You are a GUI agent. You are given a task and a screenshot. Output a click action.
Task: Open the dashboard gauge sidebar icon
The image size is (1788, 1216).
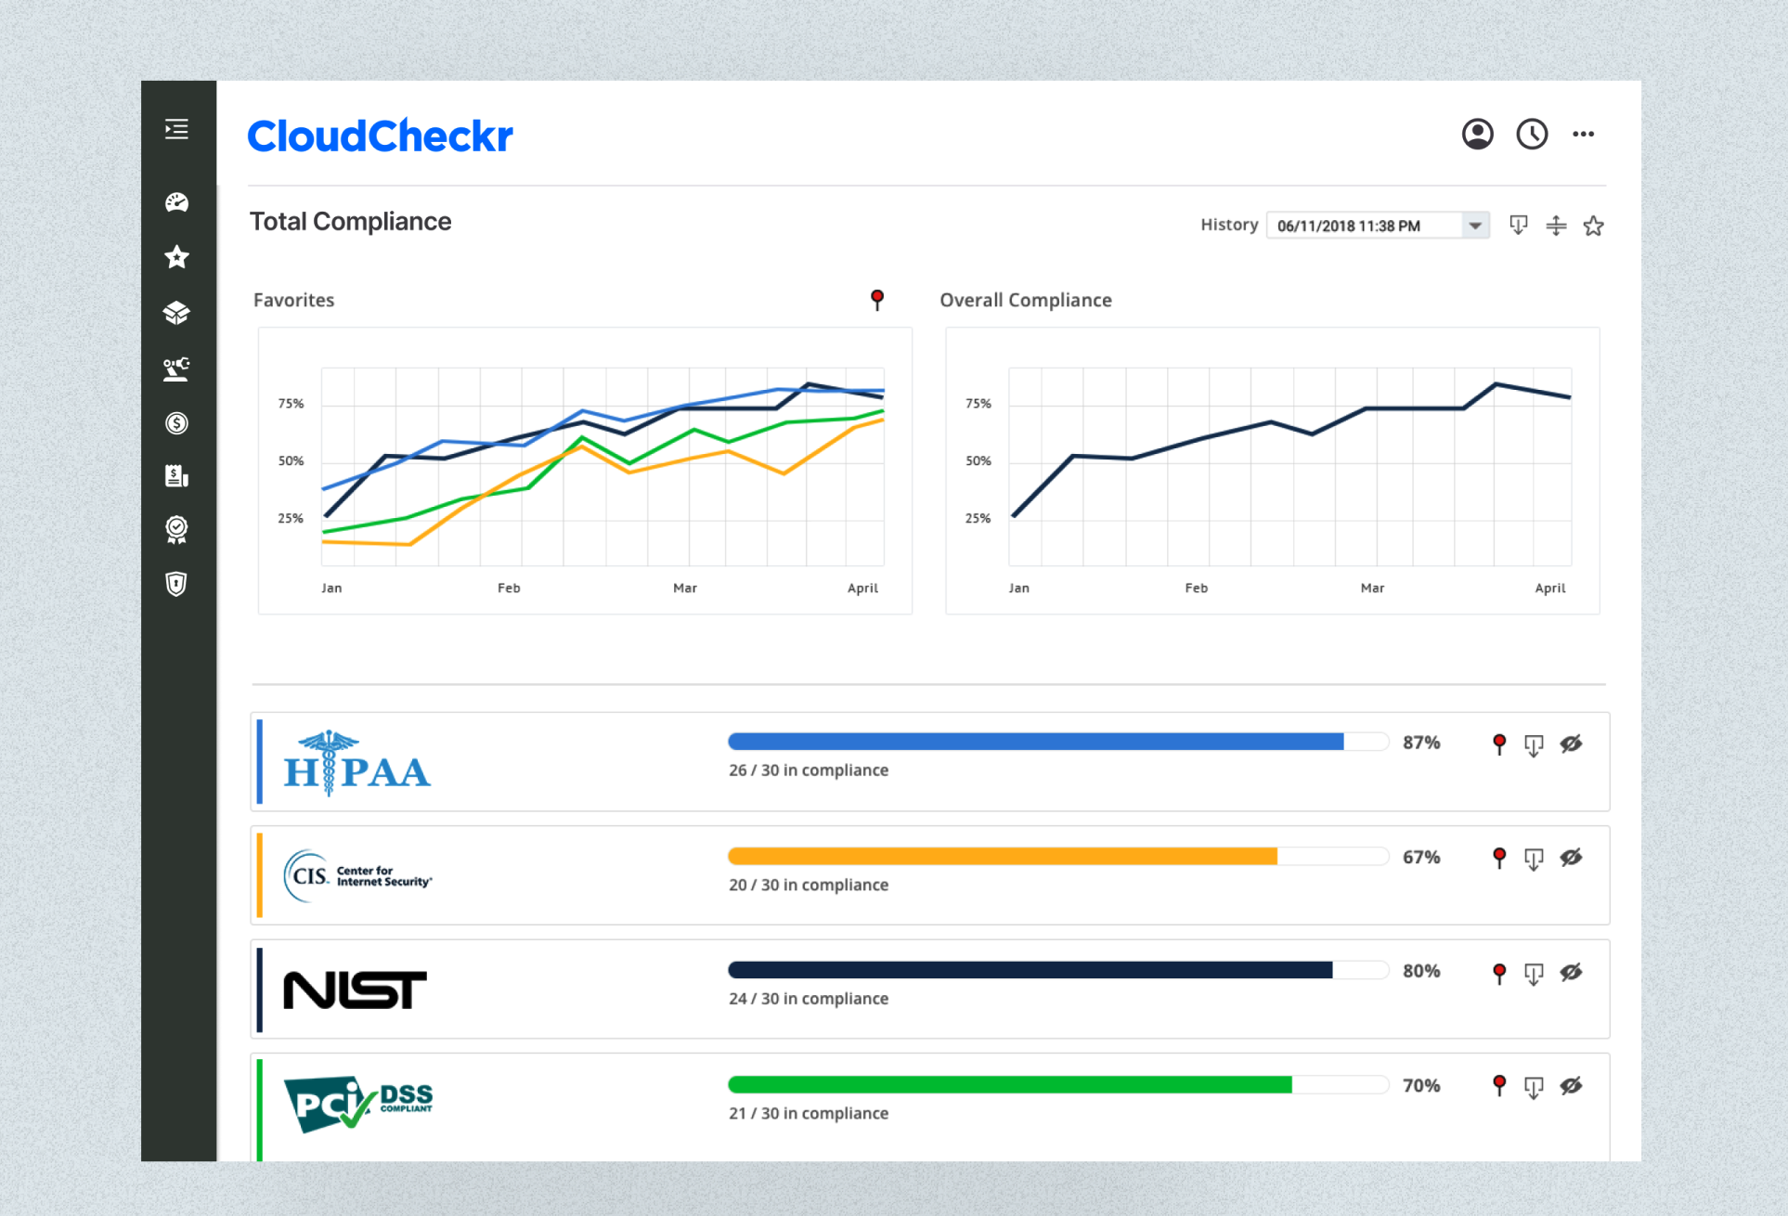click(176, 202)
